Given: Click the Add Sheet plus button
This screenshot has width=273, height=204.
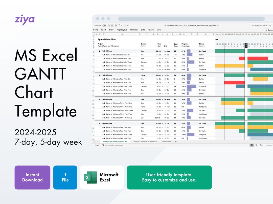Looking at the screenshot, I should coord(176,142).
